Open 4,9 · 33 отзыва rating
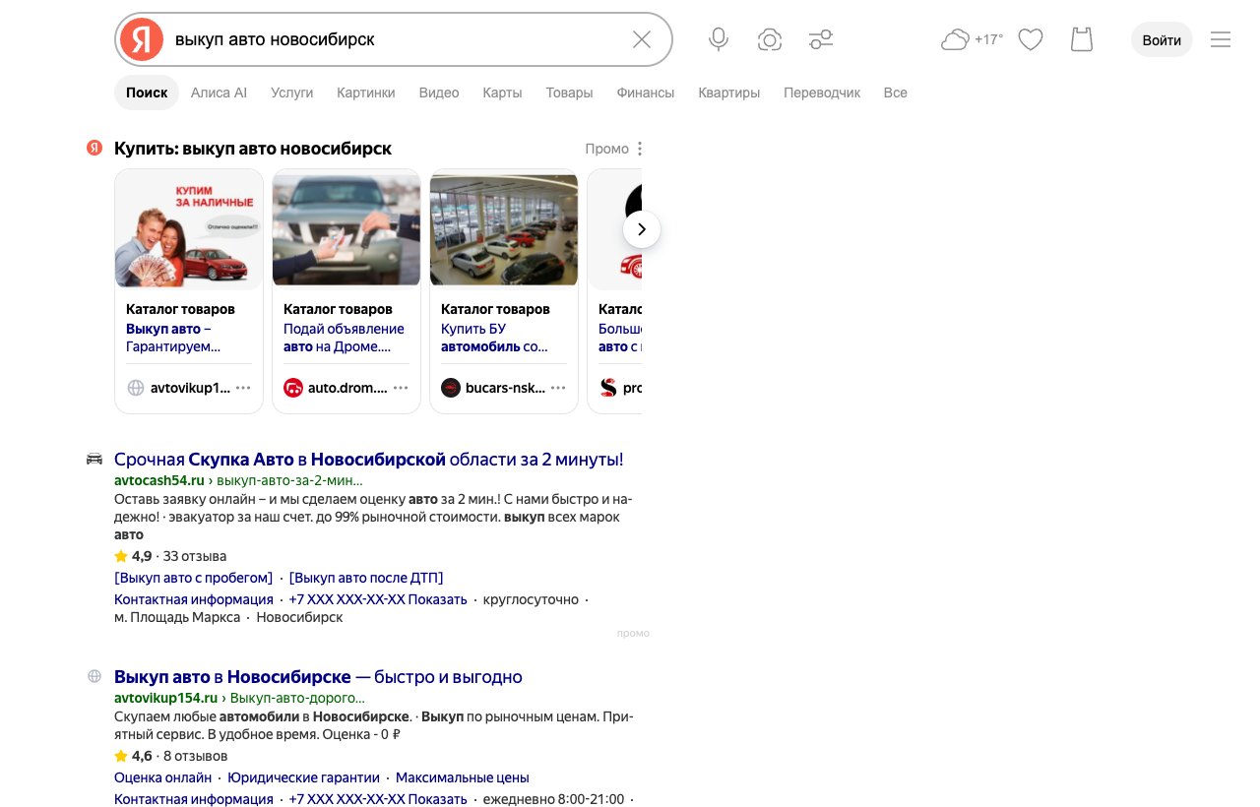Viewport: 1260px width, 807px height. tap(170, 556)
